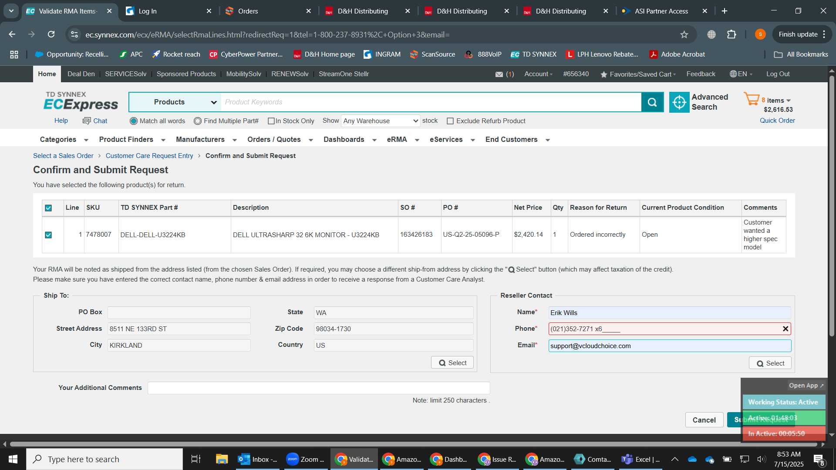
Task: Go to Select a Sales Order breadcrumb
Action: pyautogui.click(x=63, y=156)
